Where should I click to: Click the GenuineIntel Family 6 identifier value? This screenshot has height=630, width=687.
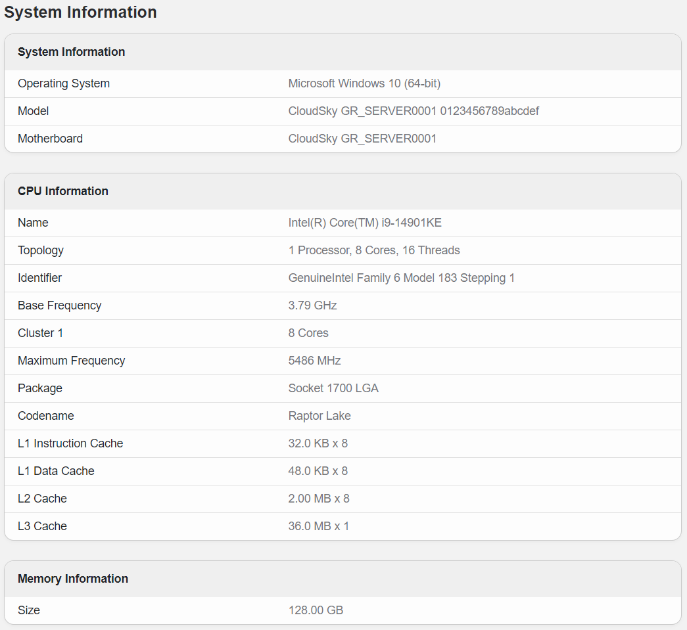click(401, 278)
